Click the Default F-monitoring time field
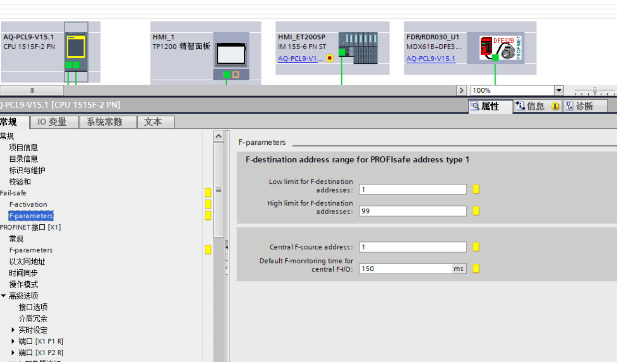Screen dimensions: 617x362 click(x=406, y=268)
